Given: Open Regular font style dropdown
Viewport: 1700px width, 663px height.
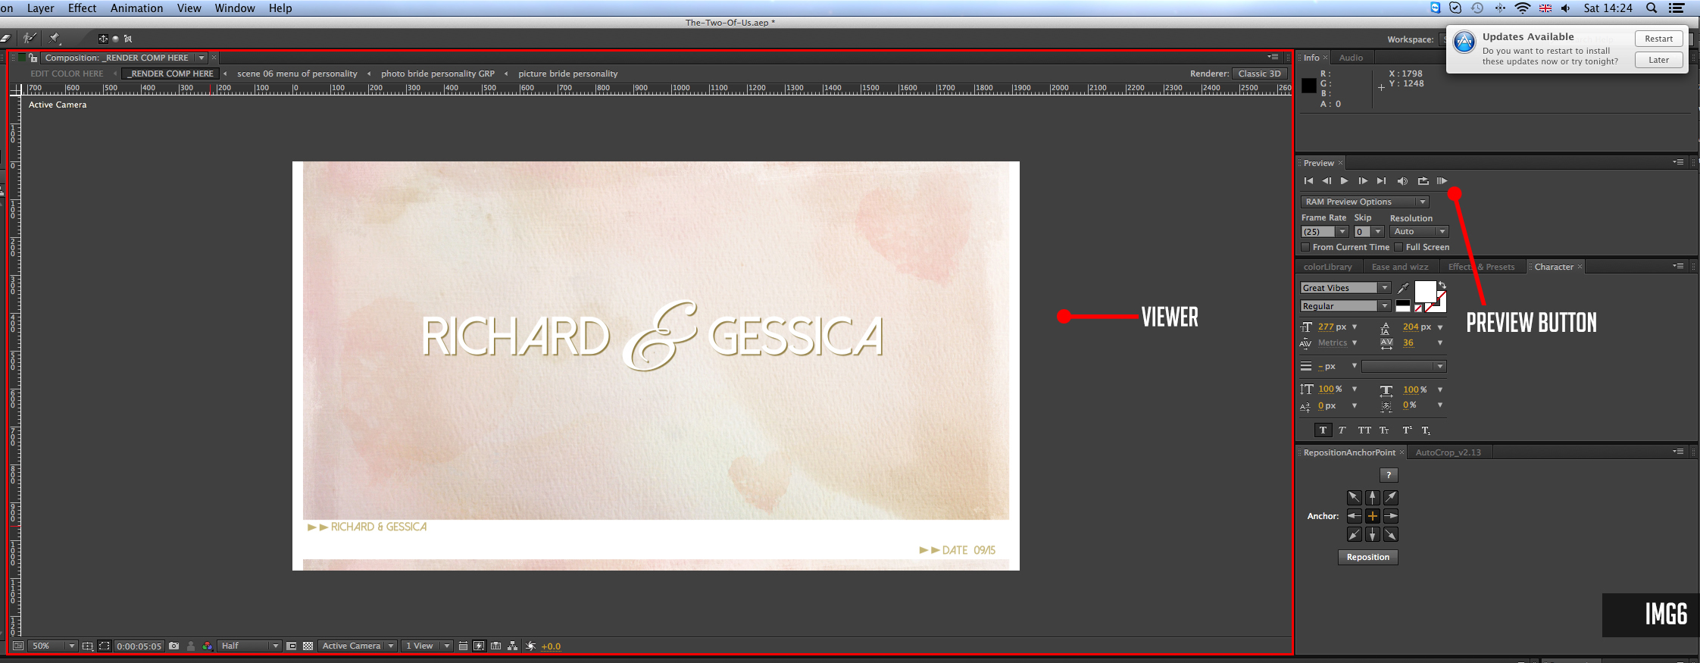Looking at the screenshot, I should [1345, 306].
